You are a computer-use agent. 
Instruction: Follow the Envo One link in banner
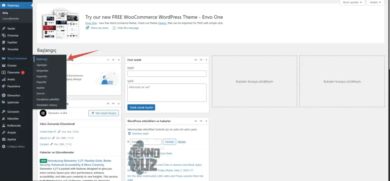click(x=91, y=23)
